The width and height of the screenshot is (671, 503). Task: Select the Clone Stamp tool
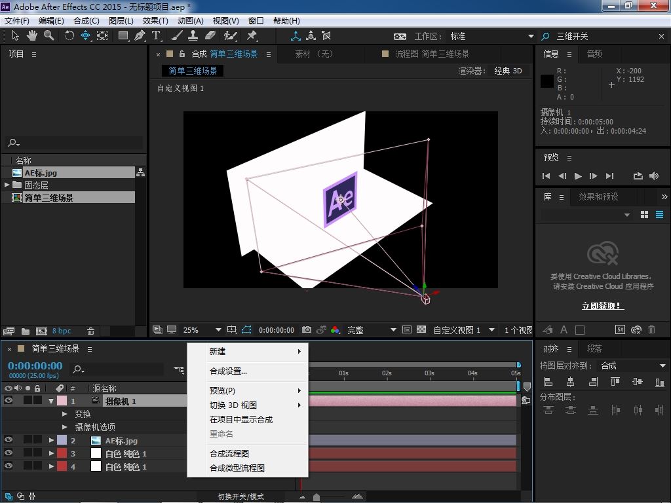[193, 35]
